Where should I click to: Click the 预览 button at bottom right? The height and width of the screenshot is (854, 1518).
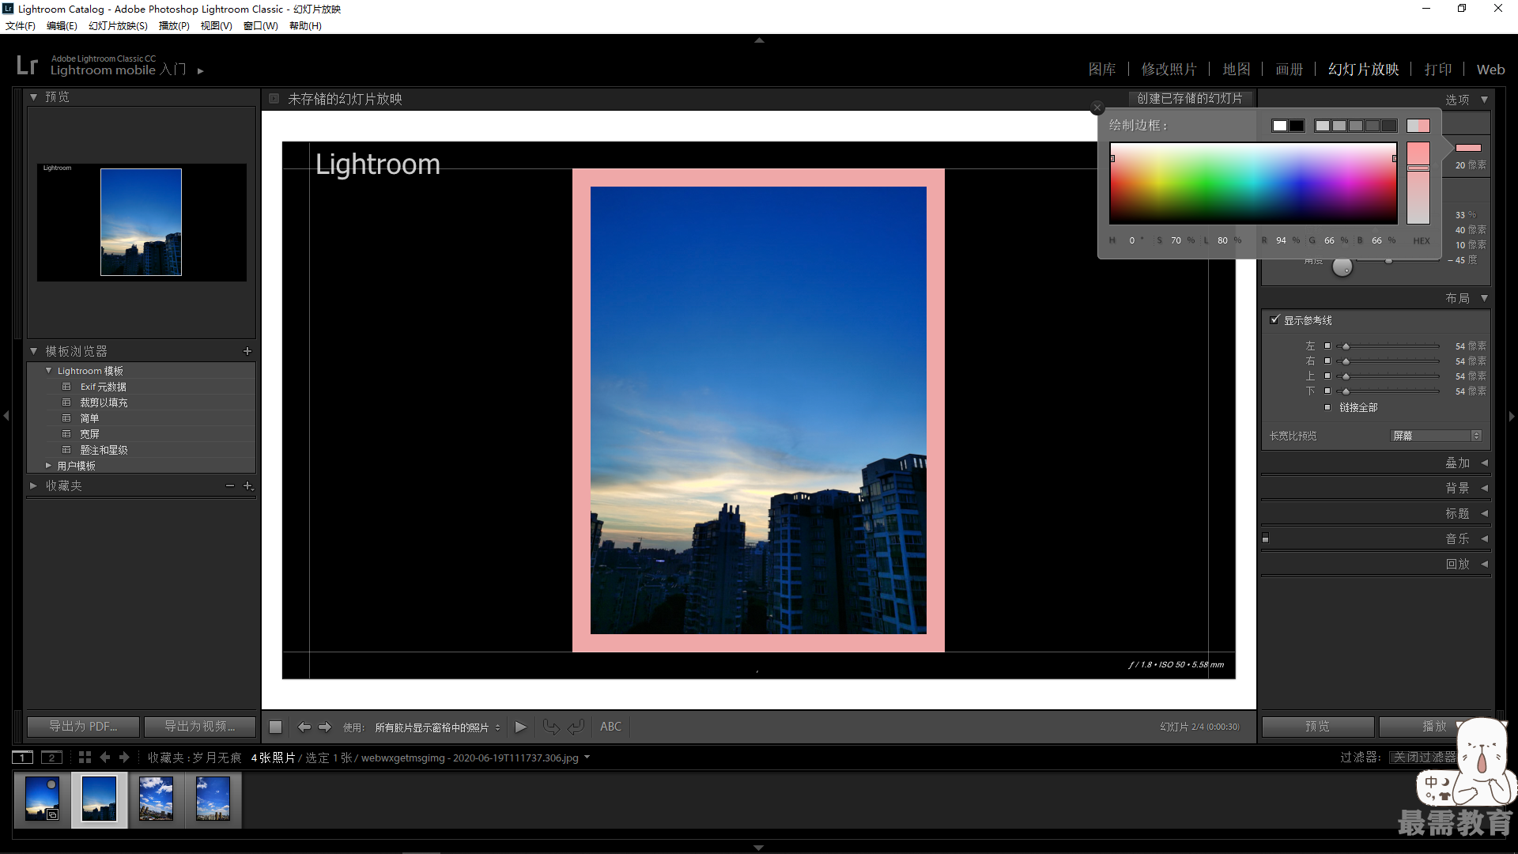[x=1318, y=727]
